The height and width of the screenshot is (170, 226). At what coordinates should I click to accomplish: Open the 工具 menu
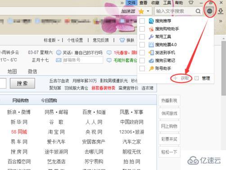[x=167, y=3]
